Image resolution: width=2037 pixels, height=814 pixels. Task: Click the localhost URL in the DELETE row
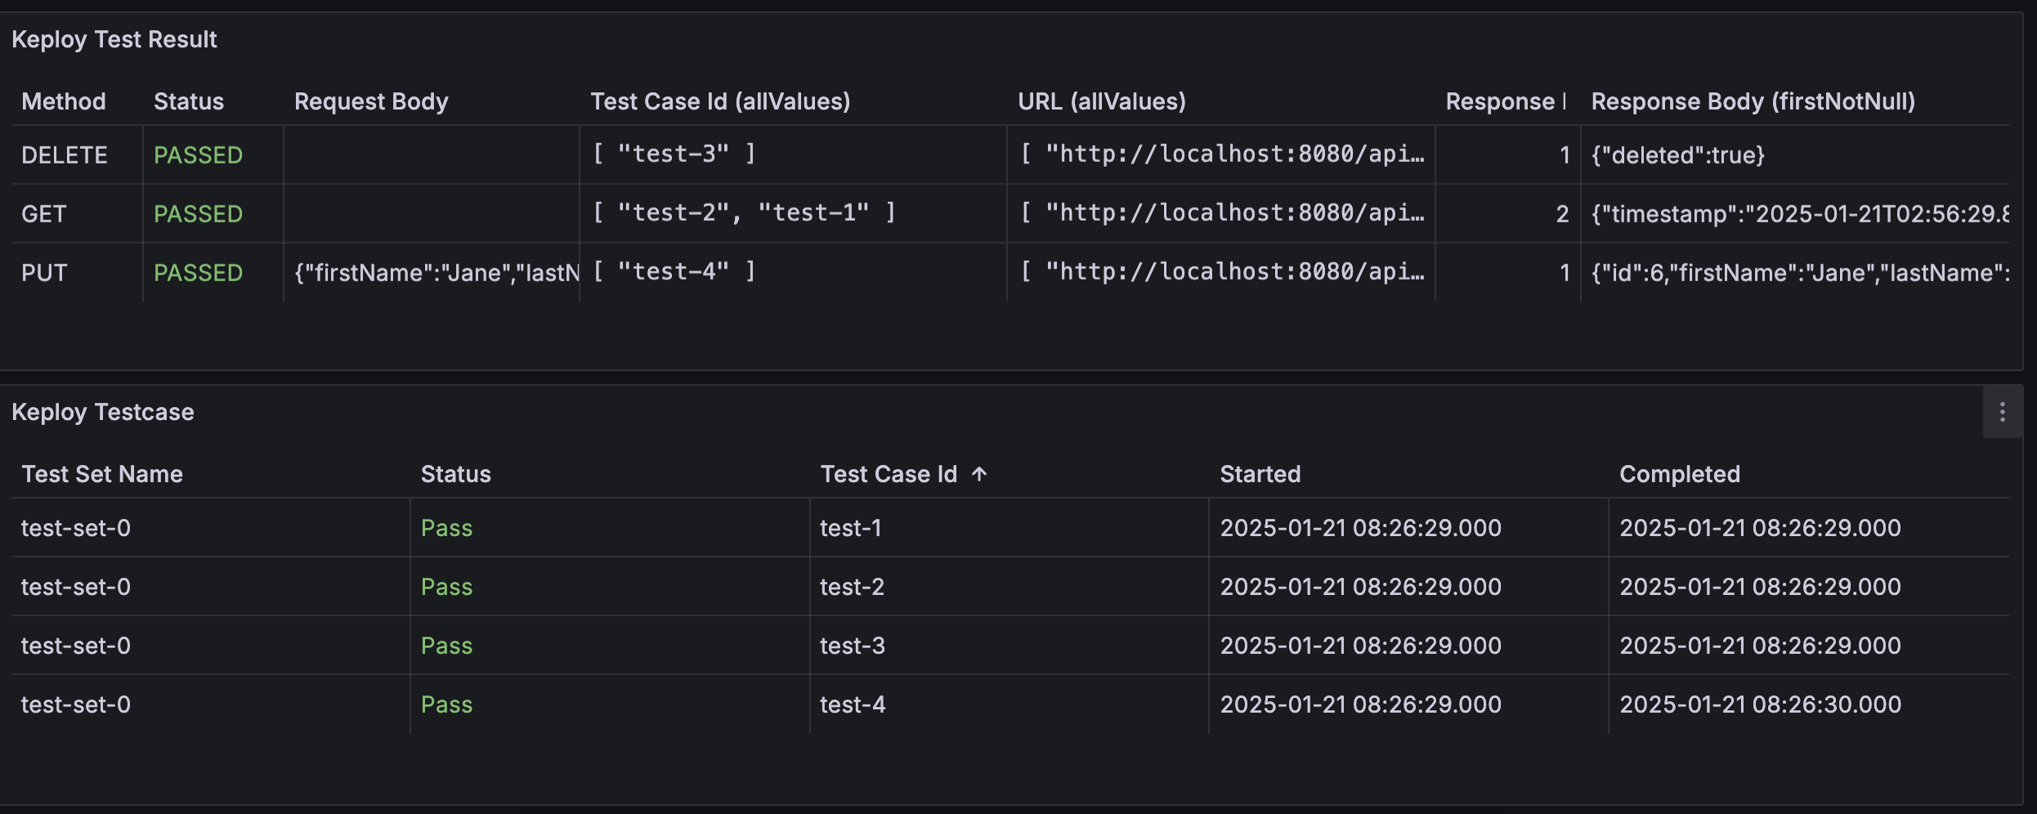(1223, 154)
